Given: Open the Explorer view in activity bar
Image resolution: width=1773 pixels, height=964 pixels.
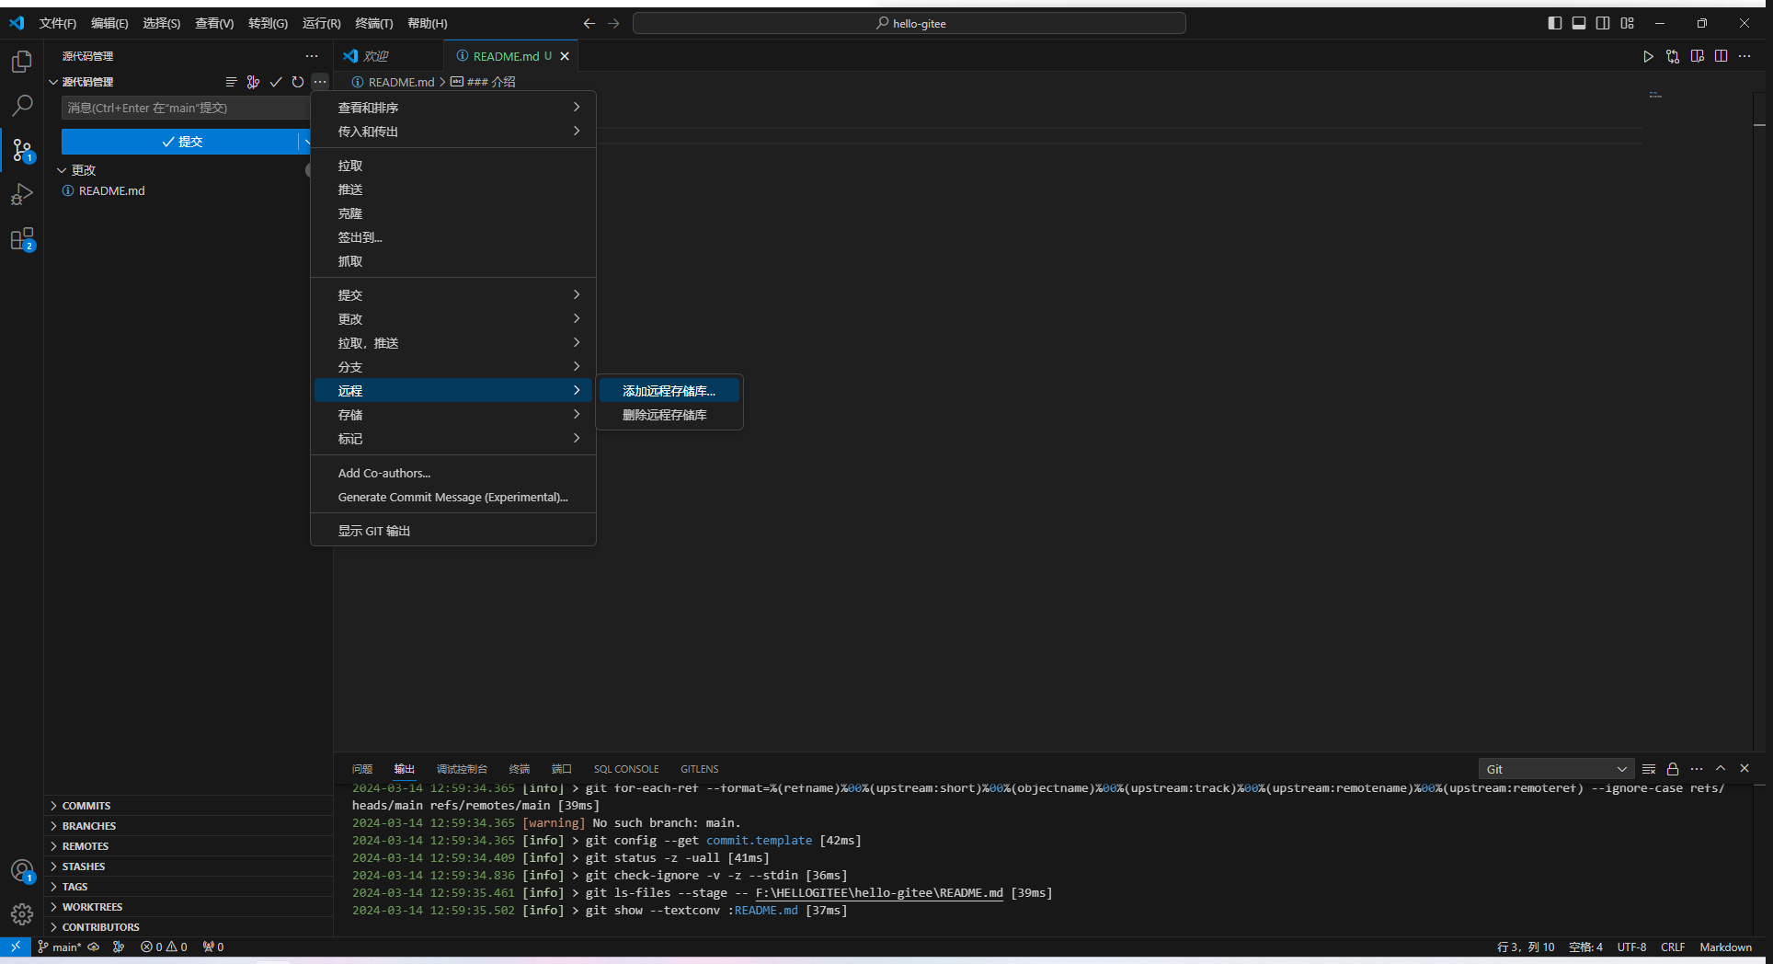Looking at the screenshot, I should click(22, 62).
